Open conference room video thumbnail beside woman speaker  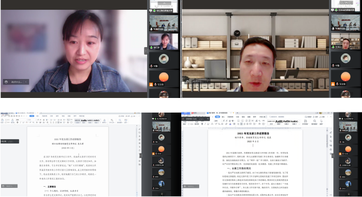click(163, 23)
